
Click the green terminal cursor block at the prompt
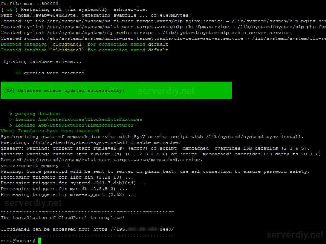point(40,241)
